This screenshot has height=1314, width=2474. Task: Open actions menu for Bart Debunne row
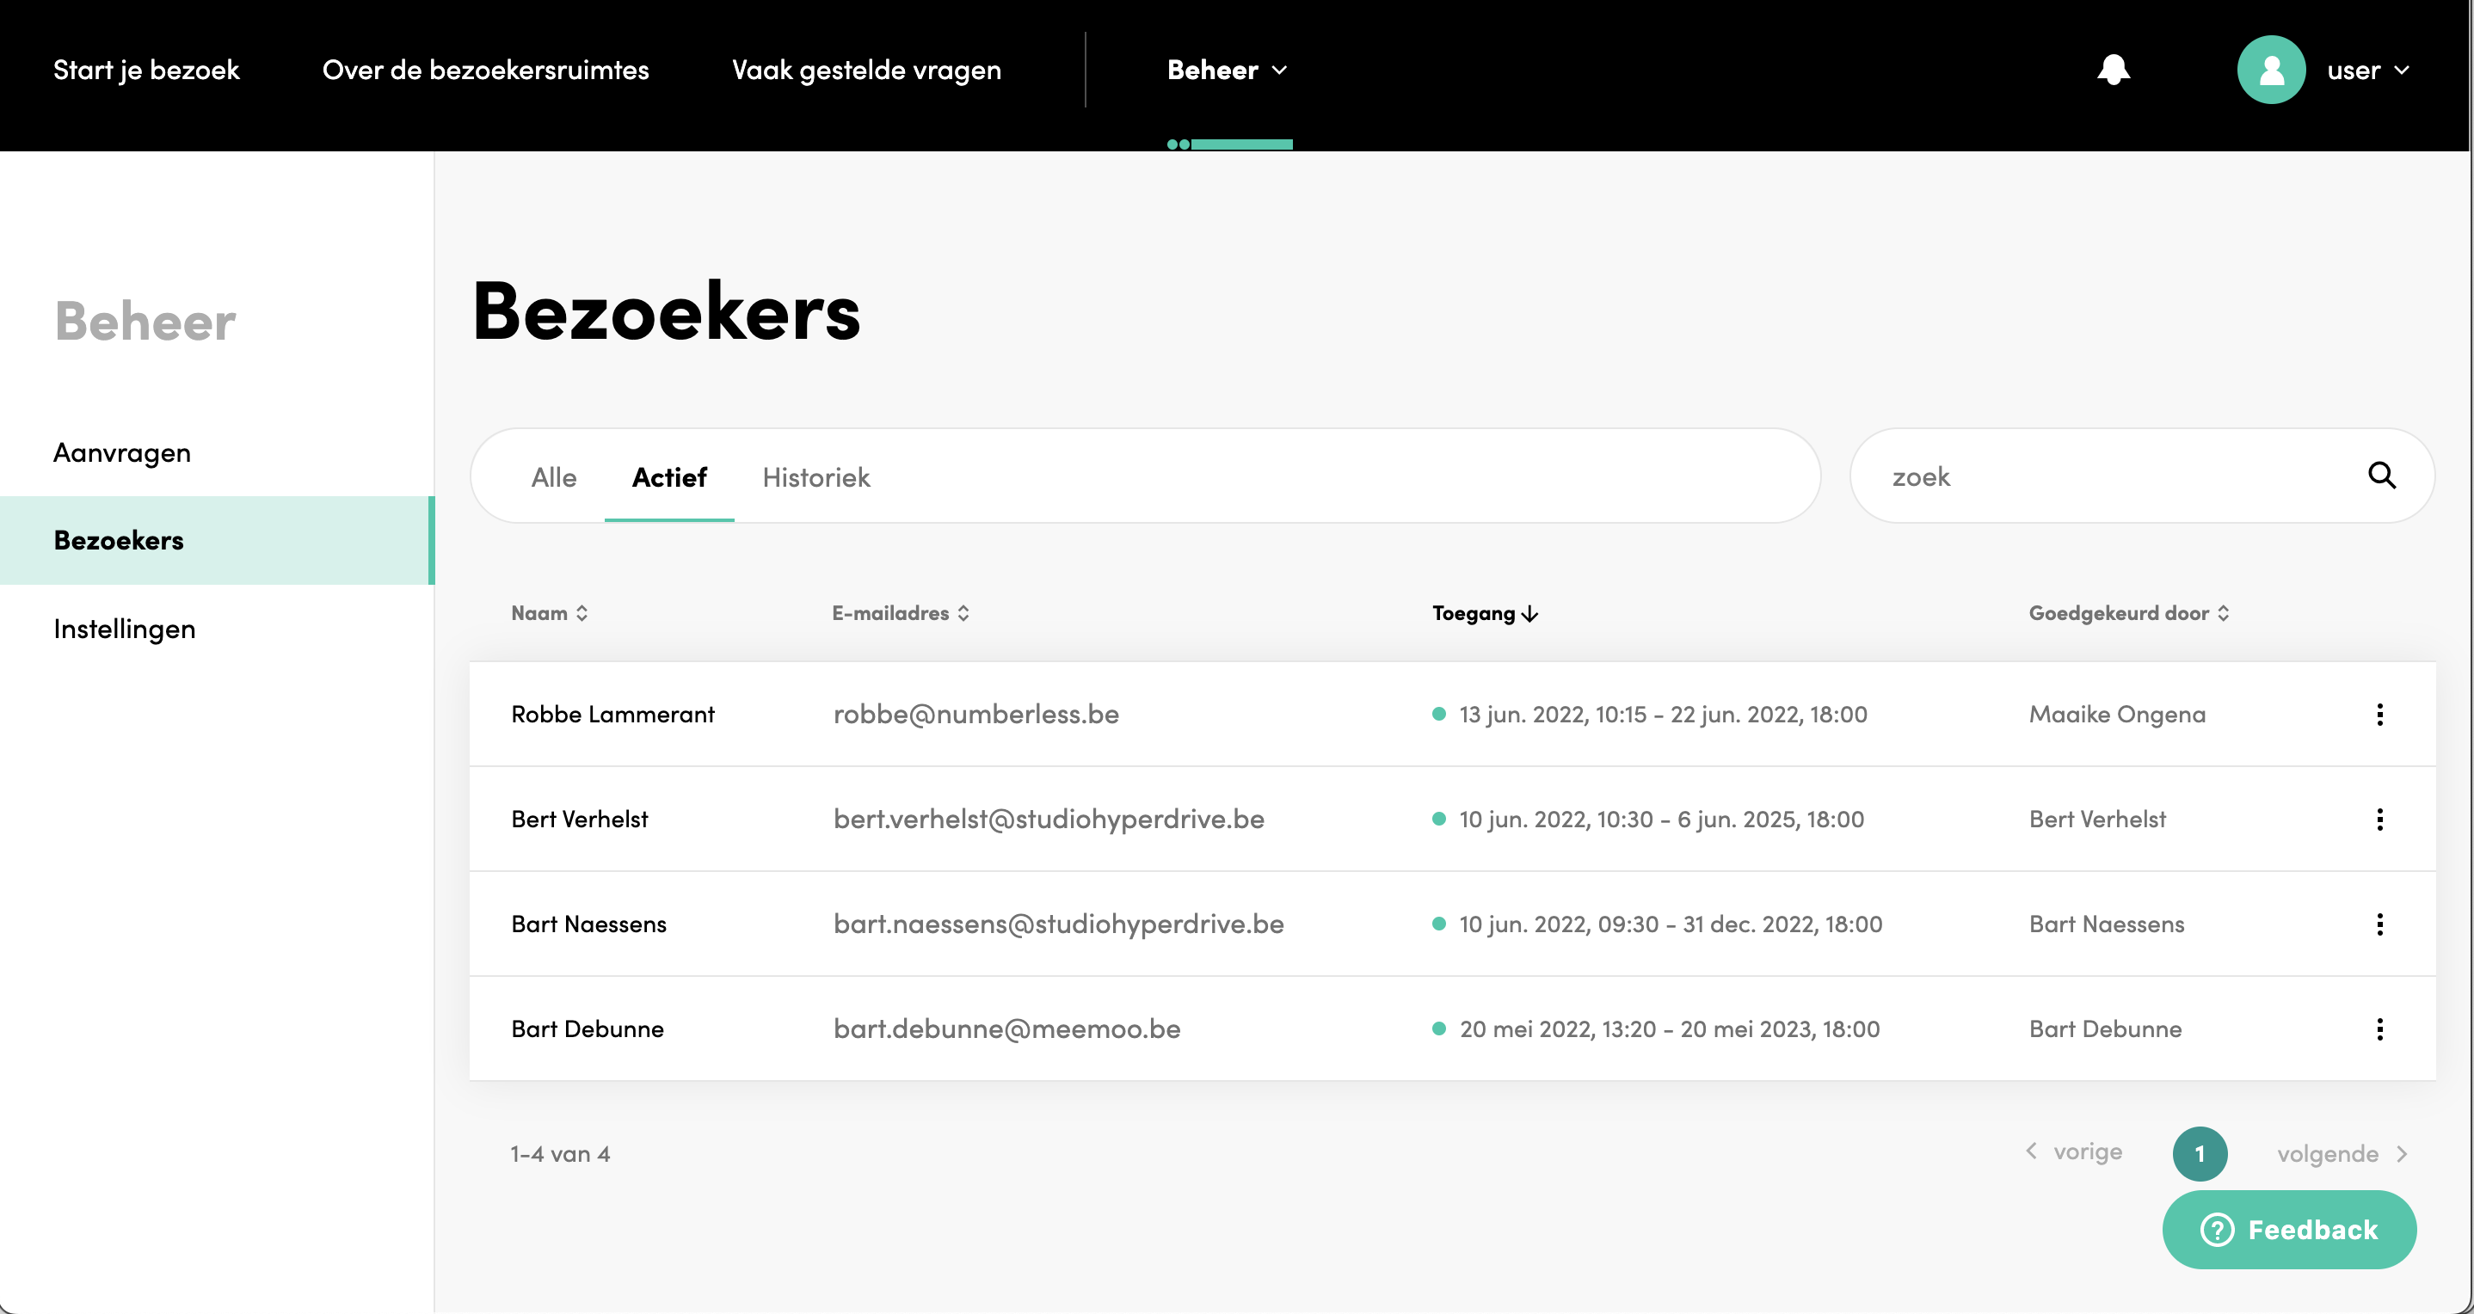(x=2380, y=1029)
